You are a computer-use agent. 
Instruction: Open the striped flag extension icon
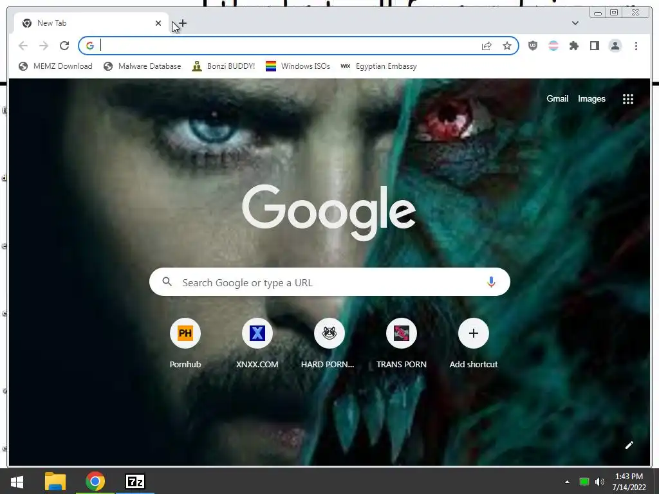[x=553, y=46]
